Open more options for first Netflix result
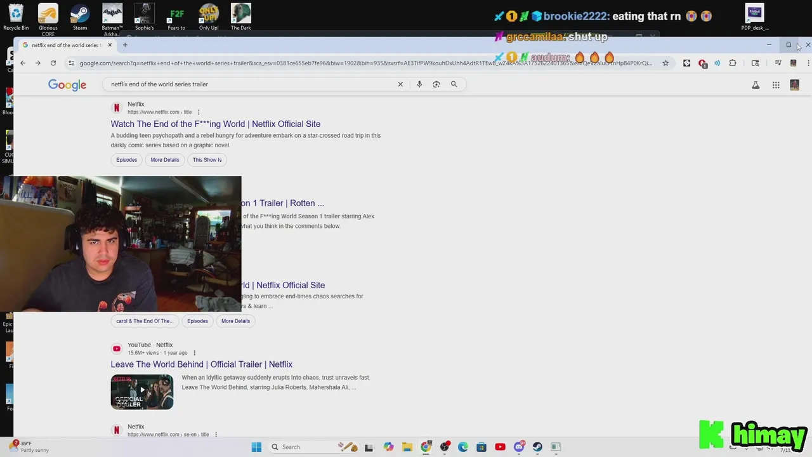Viewport: 812px width, 457px height. pos(199,112)
